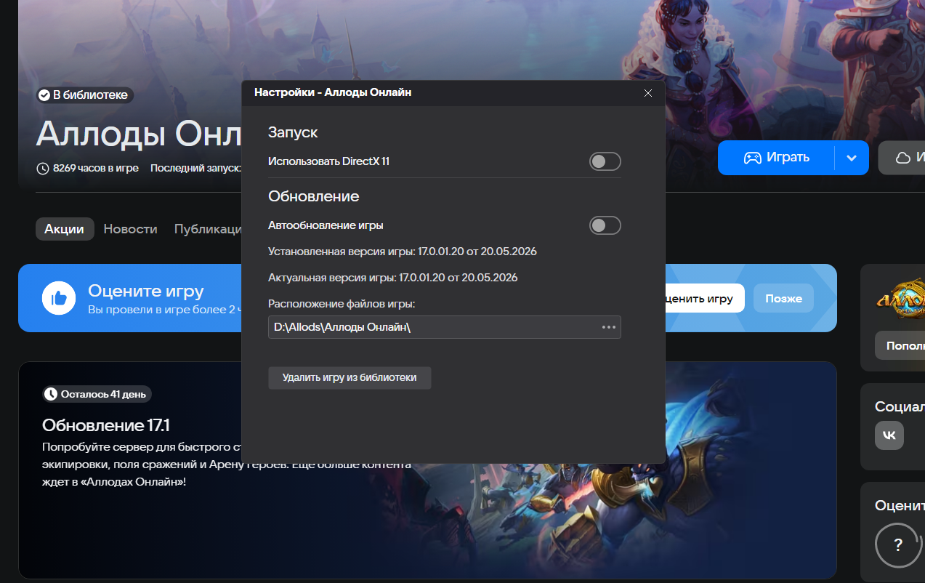The image size is (925, 583).
Task: Click the D:\Allods\Аллоды Онлайн\ path field
Action: click(x=444, y=327)
